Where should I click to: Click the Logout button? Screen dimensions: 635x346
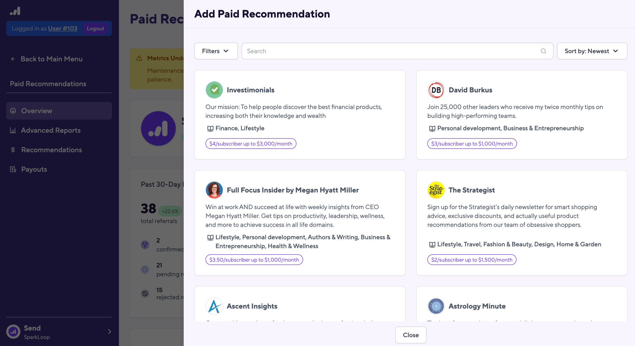[96, 29]
